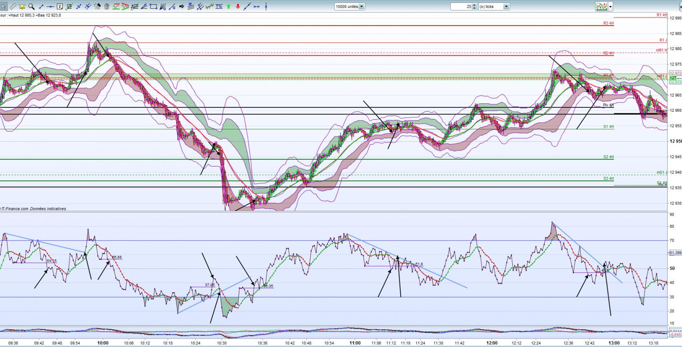Screen dimensions: 682x347
Task: Click the 12 990 price axis label
Action: click(x=675, y=18)
